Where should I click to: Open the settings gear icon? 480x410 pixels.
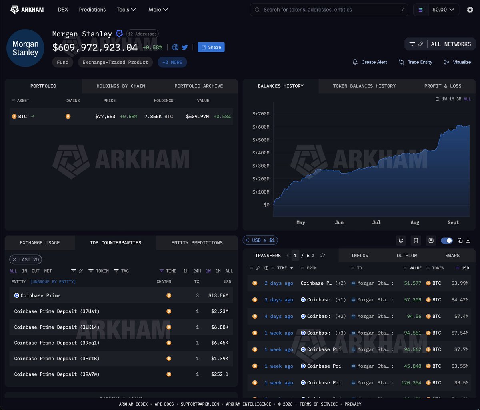click(470, 10)
